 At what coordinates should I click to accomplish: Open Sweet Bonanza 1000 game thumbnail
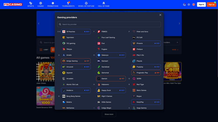coord(46,96)
